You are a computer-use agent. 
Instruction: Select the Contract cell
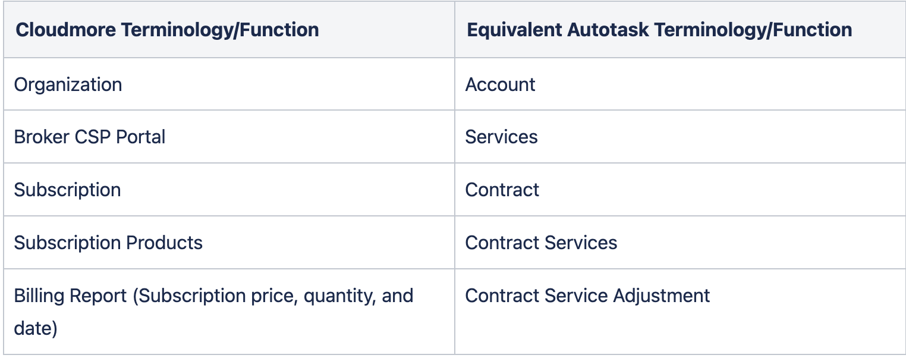tap(680, 190)
